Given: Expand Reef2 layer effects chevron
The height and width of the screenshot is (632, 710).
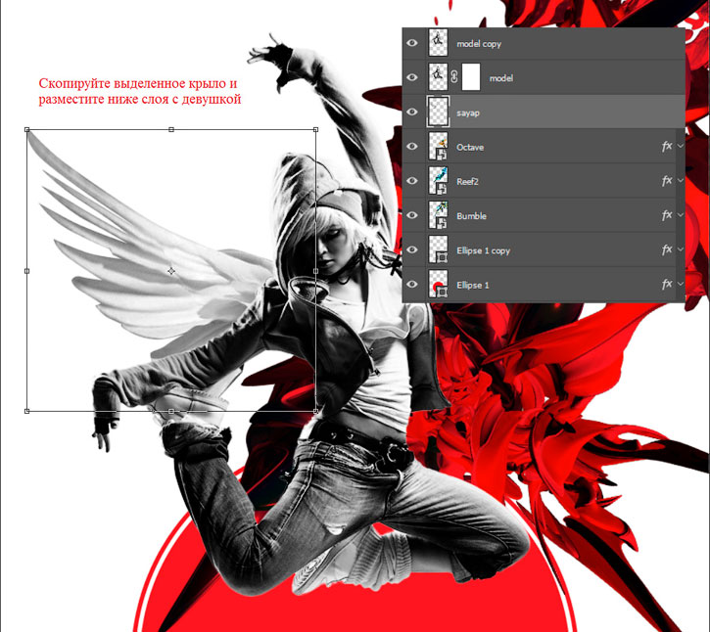Looking at the screenshot, I should click(x=680, y=181).
